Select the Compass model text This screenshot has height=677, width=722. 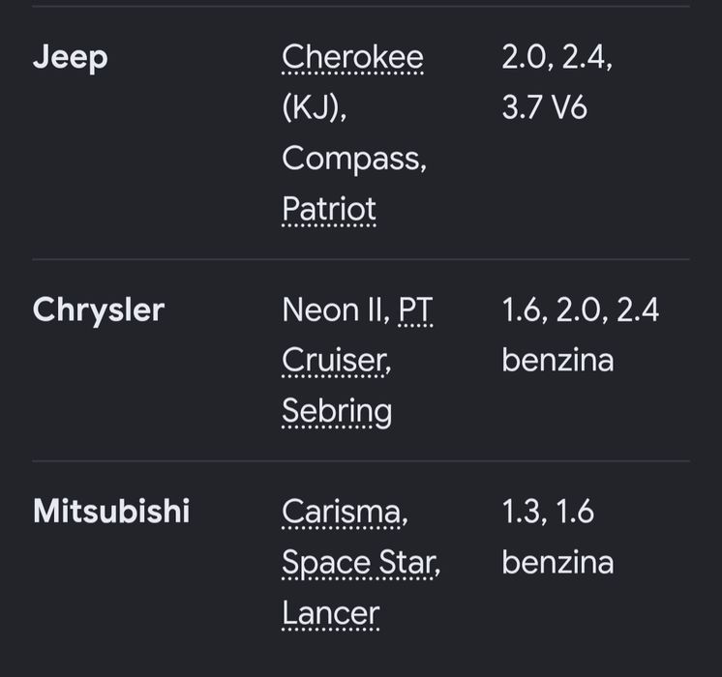tap(354, 159)
